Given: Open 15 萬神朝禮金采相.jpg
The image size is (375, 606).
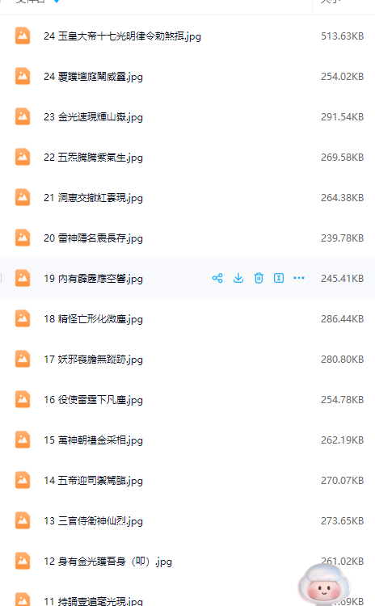Looking at the screenshot, I should click(93, 440).
